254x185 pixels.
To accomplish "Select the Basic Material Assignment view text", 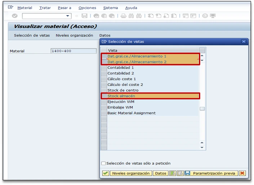I will [x=132, y=113].
